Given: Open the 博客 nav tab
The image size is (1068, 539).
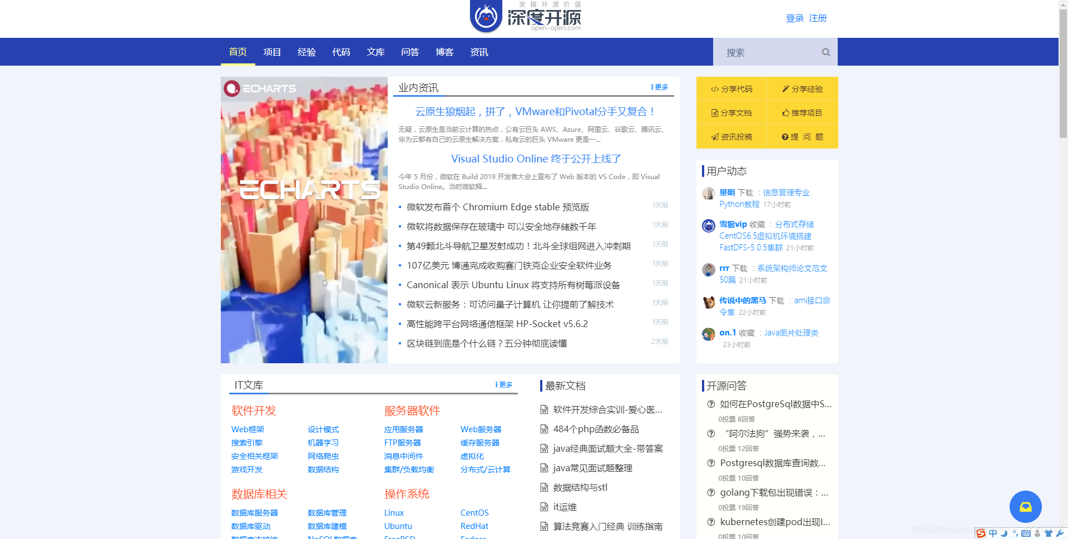Looking at the screenshot, I should tap(445, 52).
